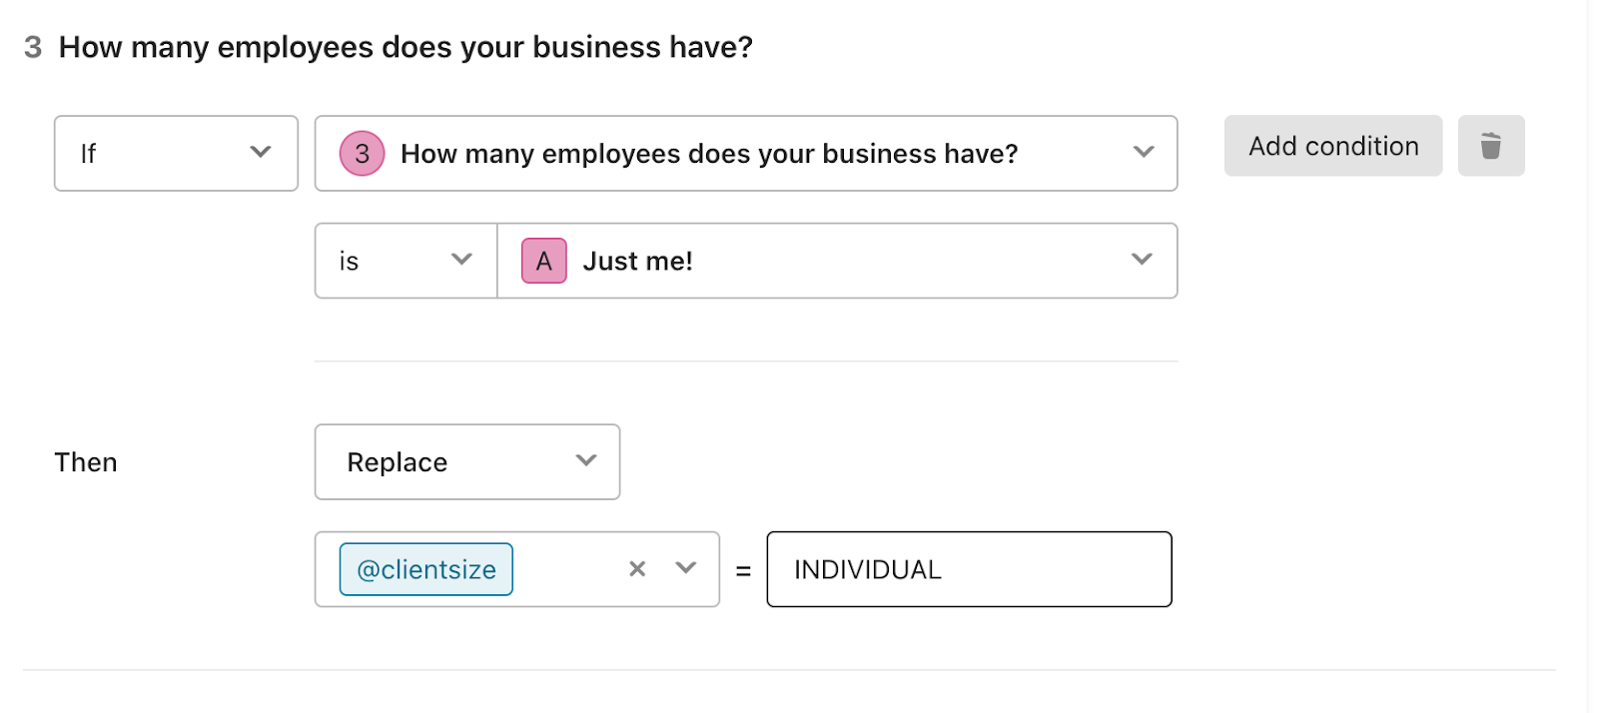Click the question 3 heading title
1598x713 pixels.
point(405,47)
